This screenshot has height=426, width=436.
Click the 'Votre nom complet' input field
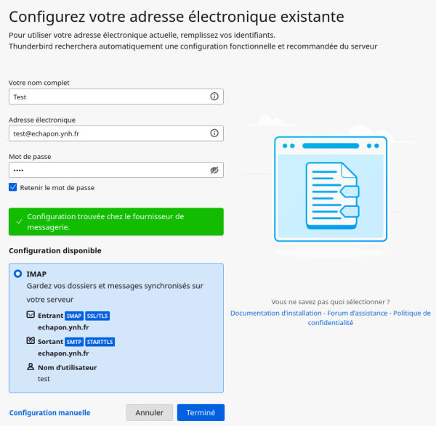109,97
